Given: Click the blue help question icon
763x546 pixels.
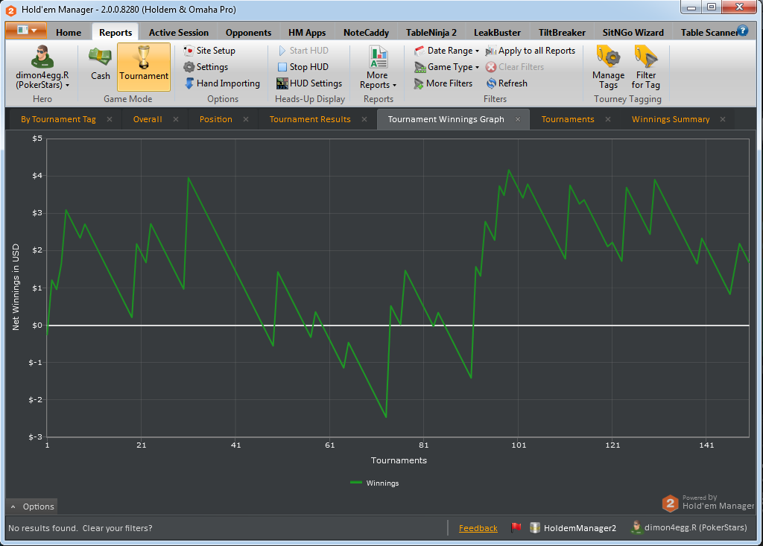Looking at the screenshot, I should (x=743, y=31).
